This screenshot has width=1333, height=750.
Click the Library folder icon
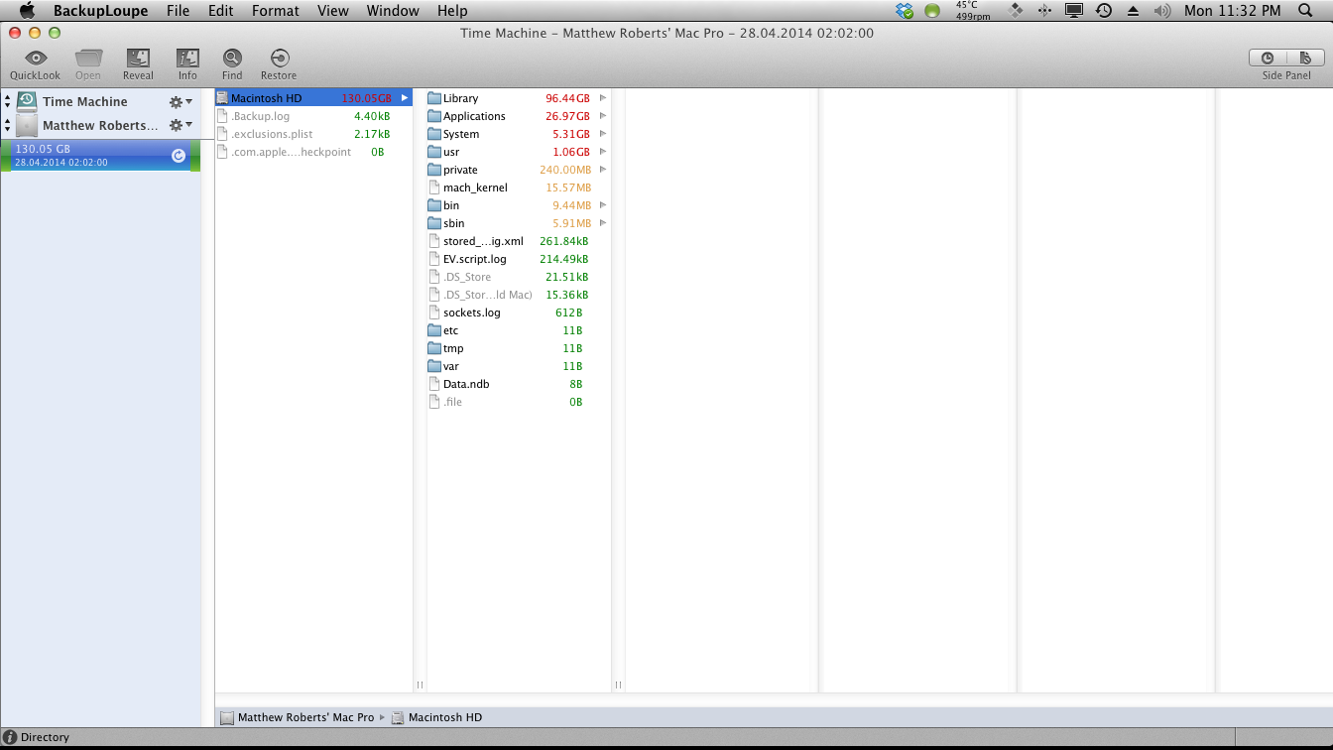point(434,98)
